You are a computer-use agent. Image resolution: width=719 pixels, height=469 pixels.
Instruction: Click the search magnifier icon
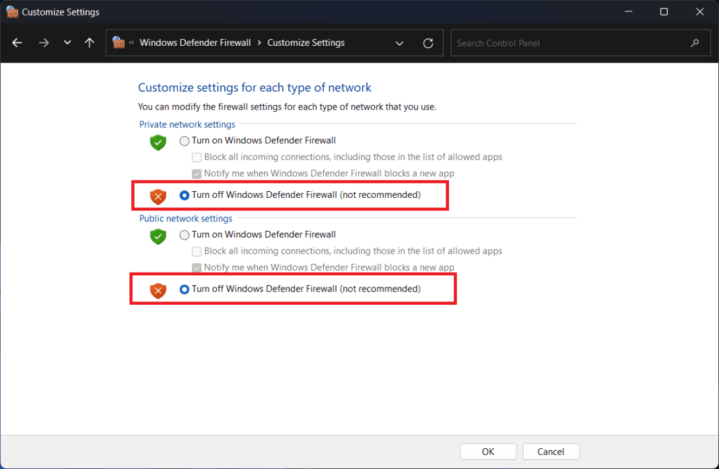coord(695,43)
